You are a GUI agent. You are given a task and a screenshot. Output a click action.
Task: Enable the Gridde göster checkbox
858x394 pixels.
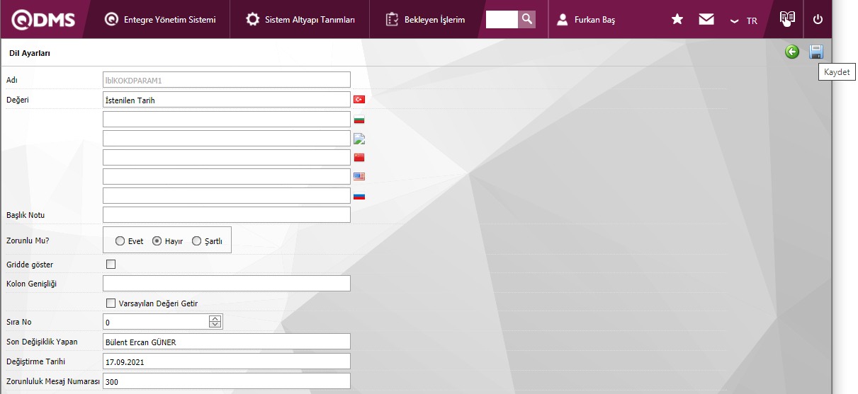coord(111,265)
